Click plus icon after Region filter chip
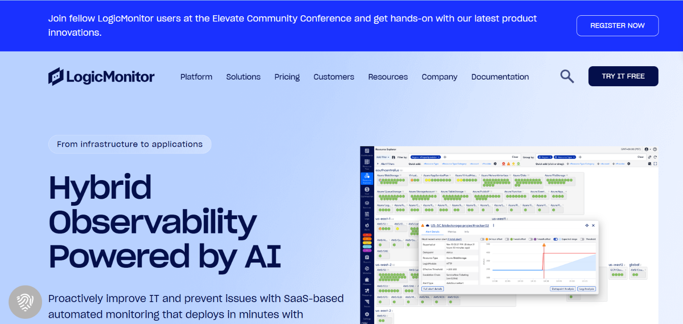Viewport: 683px width, 324px height. coord(445,157)
